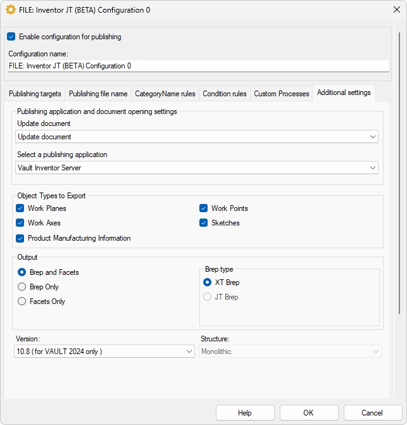Disable Work Points export option
This screenshot has width=407, height=425.
pyautogui.click(x=204, y=208)
